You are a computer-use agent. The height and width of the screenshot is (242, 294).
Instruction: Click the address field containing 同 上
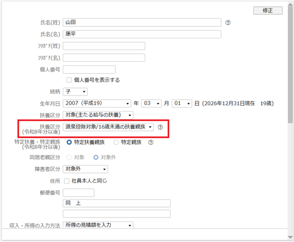[117, 203]
